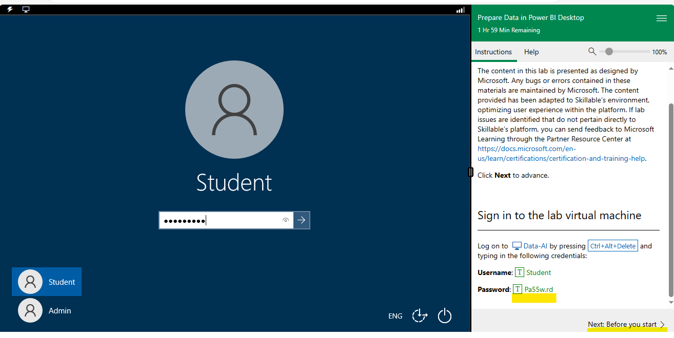Click the 1 Hr 59 Min Remaining timer
This screenshot has width=674, height=338.
[x=509, y=30]
